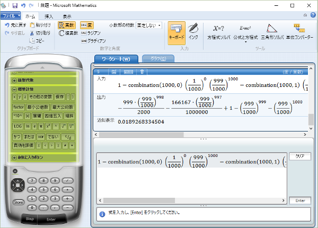Insert square root from the calculator pad
Screen dimensions: 318x228
[x=64, y=126]
